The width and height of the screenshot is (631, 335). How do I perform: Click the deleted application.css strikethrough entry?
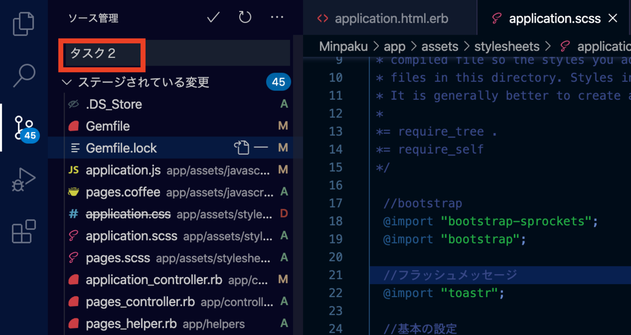pos(128,214)
